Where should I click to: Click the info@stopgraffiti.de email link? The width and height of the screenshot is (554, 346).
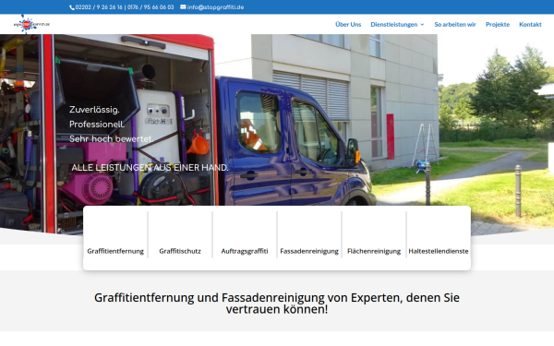(x=215, y=7)
